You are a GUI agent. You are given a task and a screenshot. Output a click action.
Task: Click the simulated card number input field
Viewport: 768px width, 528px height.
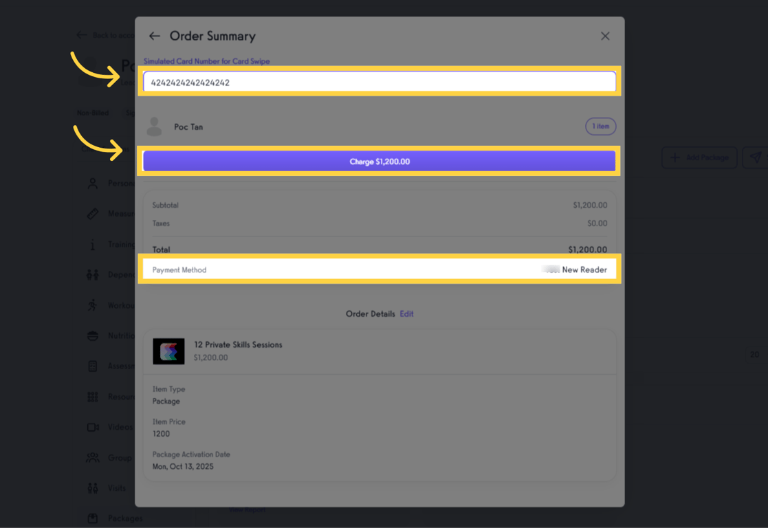coord(379,81)
